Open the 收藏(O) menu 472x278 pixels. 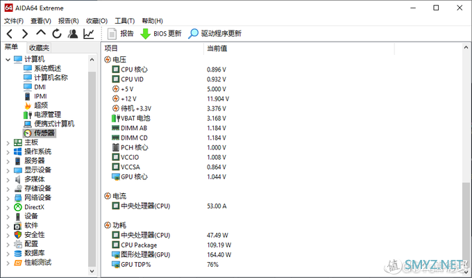pos(96,21)
